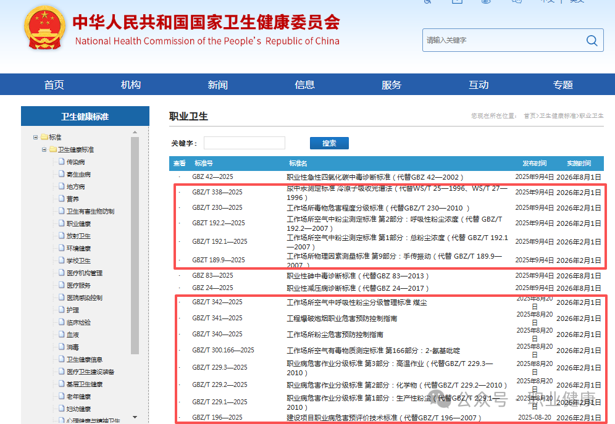Click the blue 搜索 button
Screen dimensions: 615x424
click(329, 143)
